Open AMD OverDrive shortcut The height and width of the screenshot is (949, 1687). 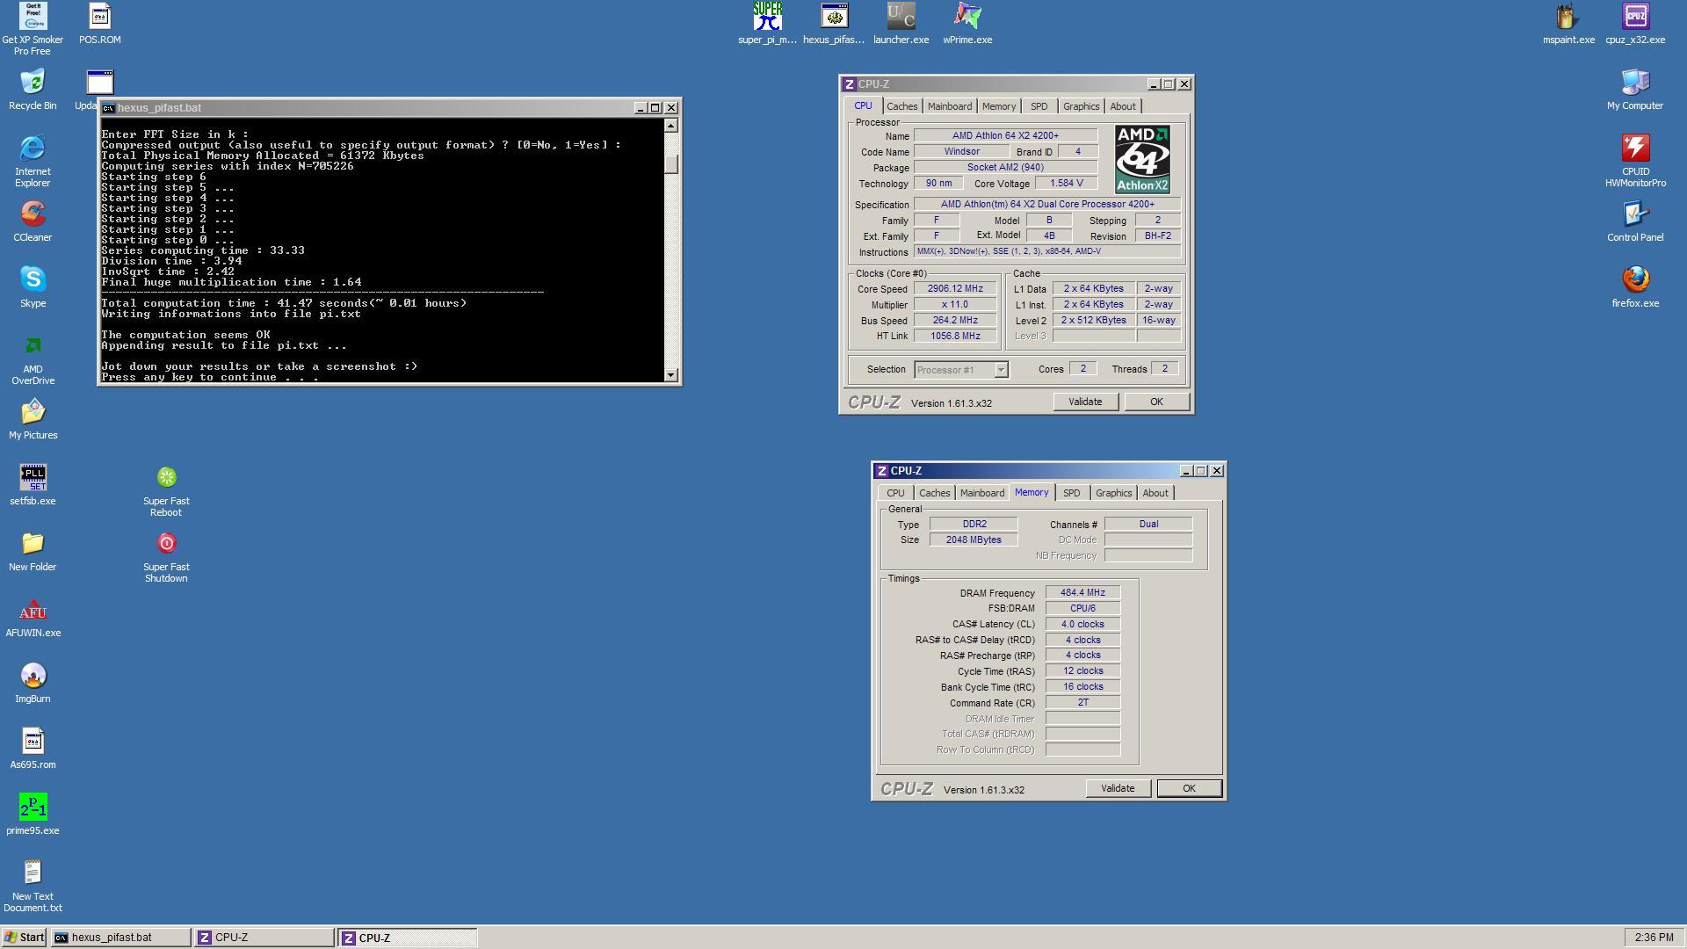[x=33, y=359]
